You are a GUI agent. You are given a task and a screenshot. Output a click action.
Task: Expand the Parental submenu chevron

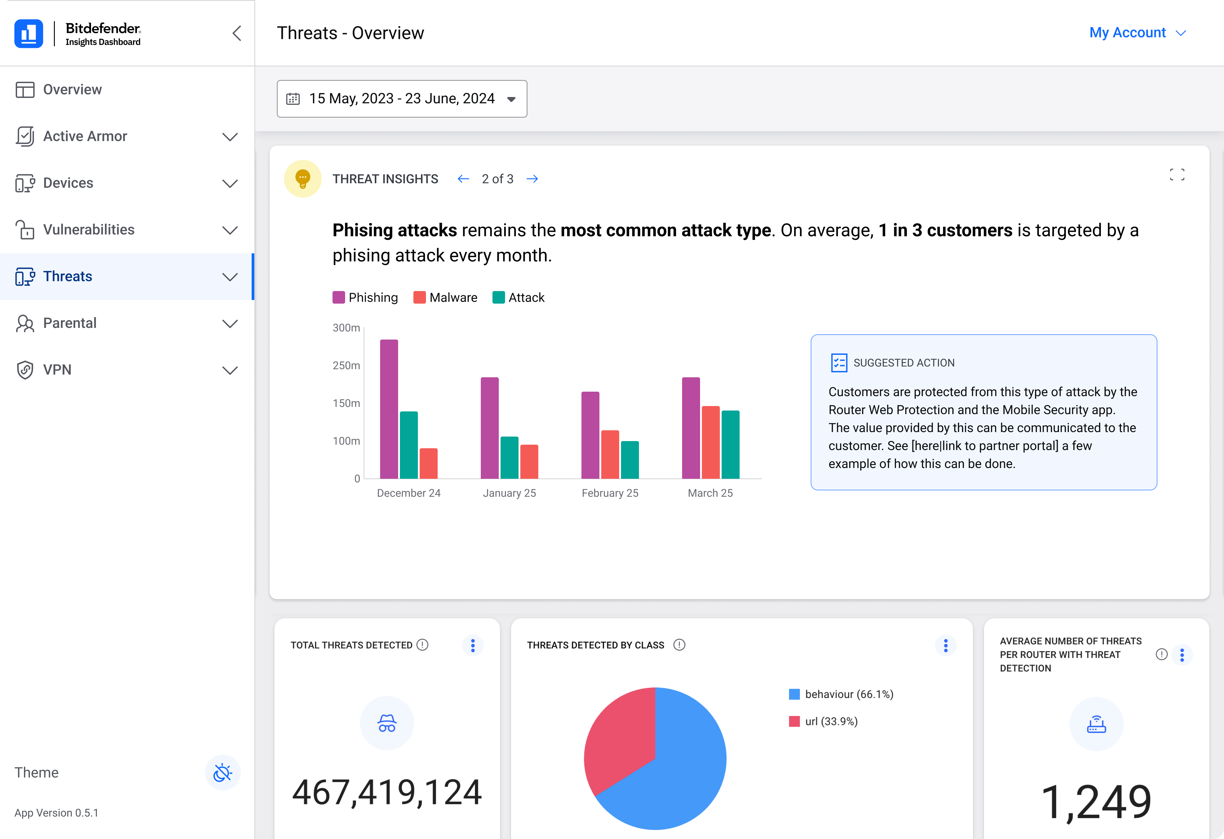click(230, 324)
